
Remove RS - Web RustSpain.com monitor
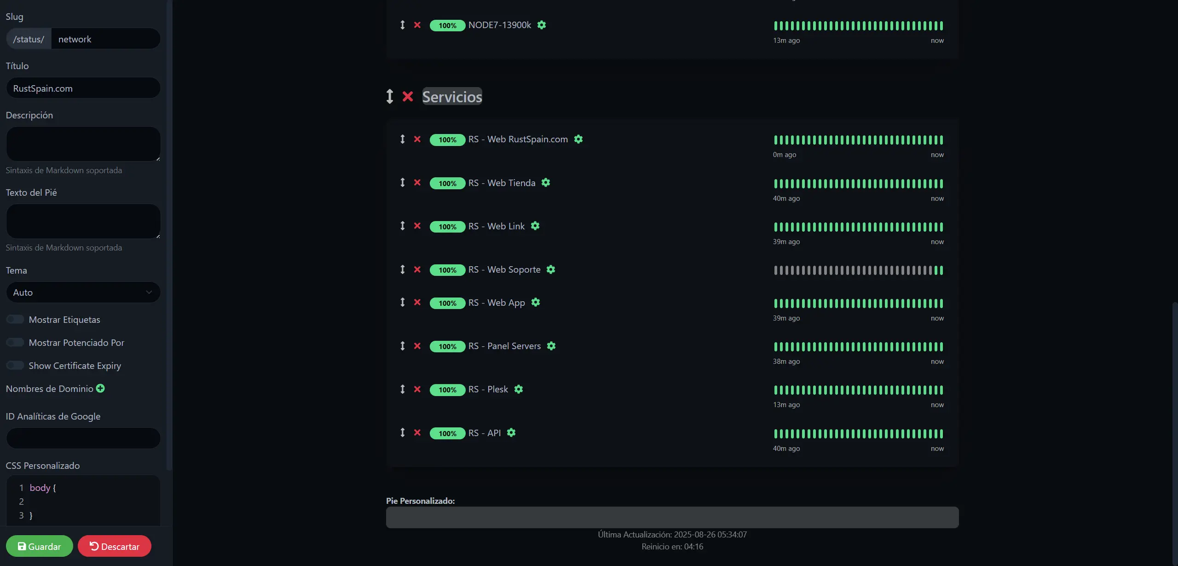(417, 139)
